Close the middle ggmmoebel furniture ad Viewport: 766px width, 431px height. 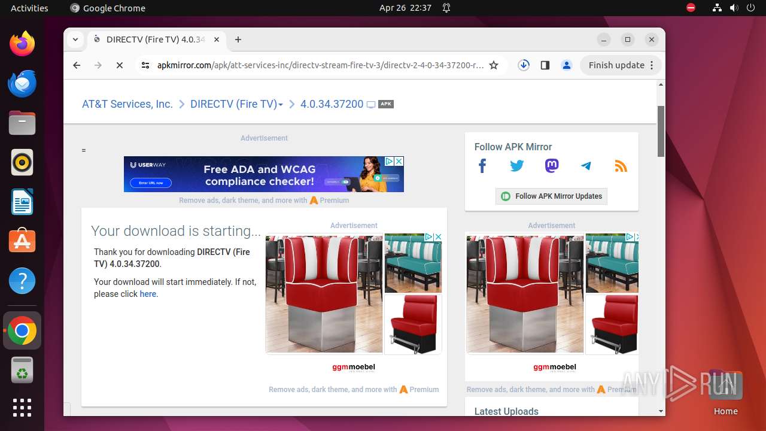437,237
